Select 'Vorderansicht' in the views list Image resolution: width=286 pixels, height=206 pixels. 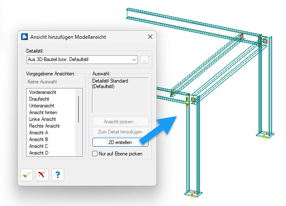point(43,92)
